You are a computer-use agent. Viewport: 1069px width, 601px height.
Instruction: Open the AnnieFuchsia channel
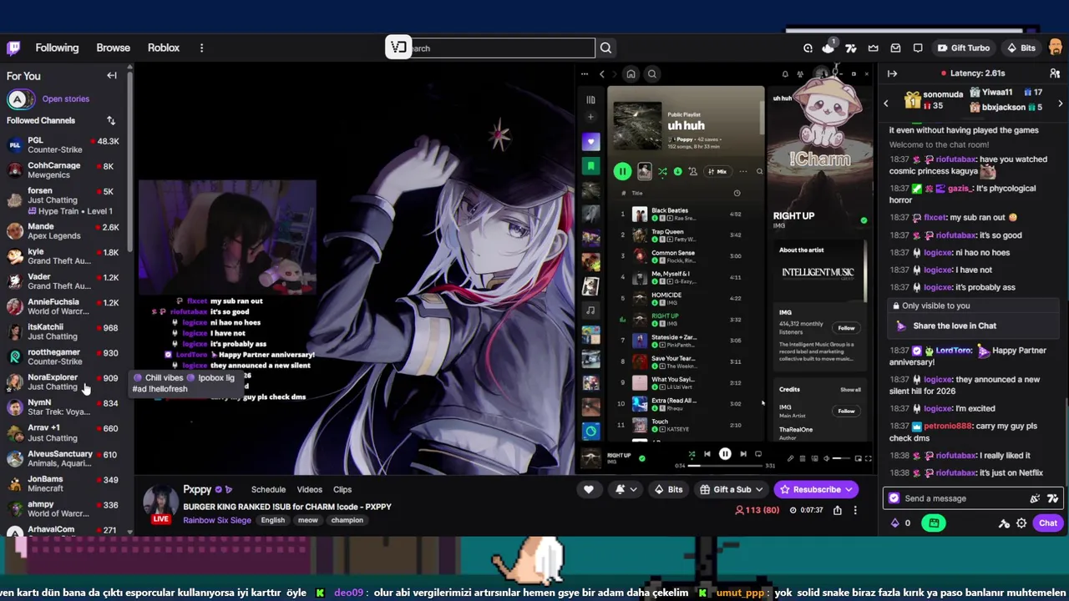64,306
